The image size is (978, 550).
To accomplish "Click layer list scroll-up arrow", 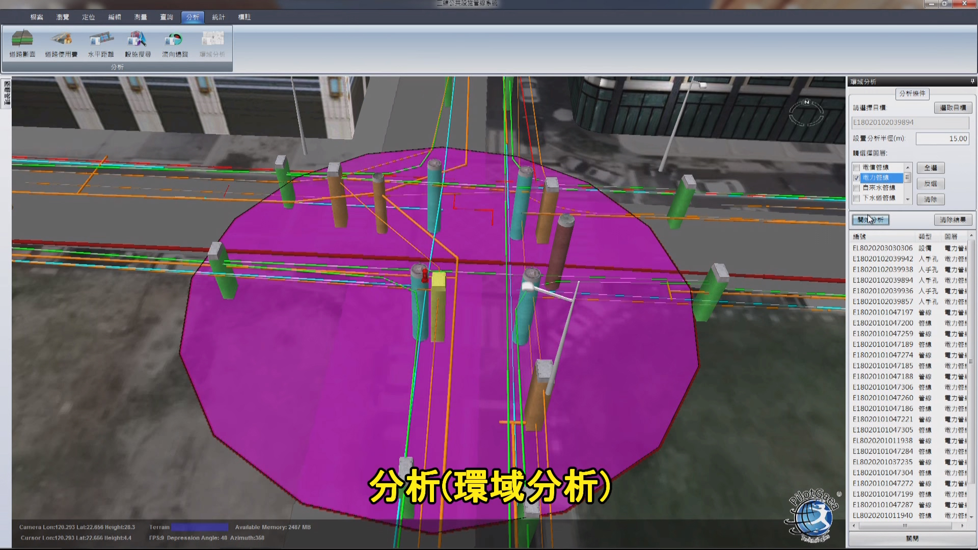I will (x=907, y=167).
